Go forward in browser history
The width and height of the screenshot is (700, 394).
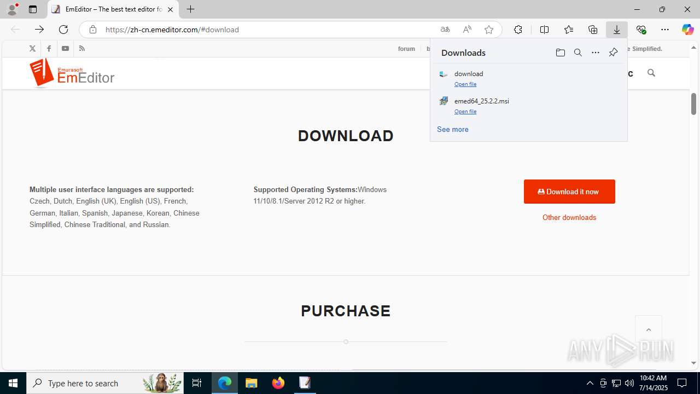click(39, 30)
